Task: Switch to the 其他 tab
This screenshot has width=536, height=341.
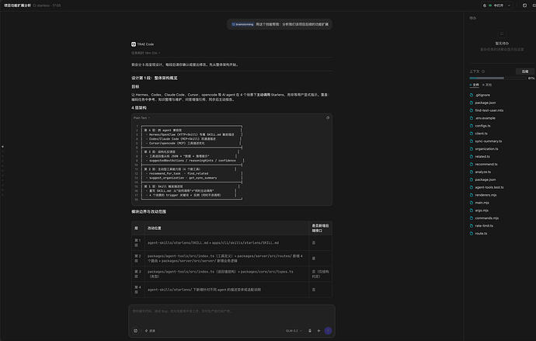Action: [x=487, y=85]
